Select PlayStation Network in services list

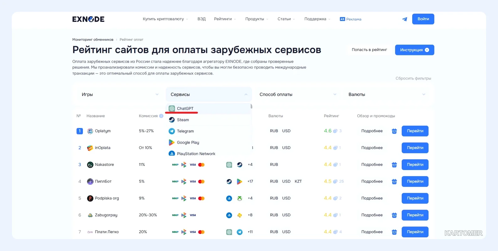coord(208,153)
